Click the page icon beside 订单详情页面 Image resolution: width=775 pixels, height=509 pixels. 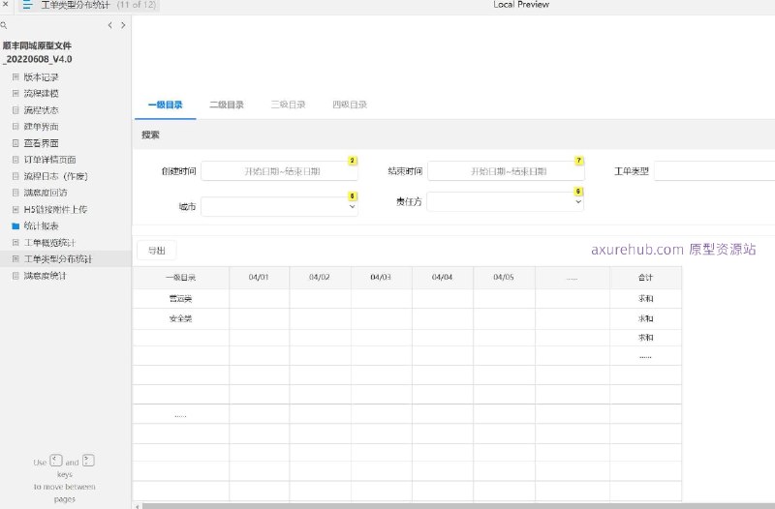click(15, 160)
